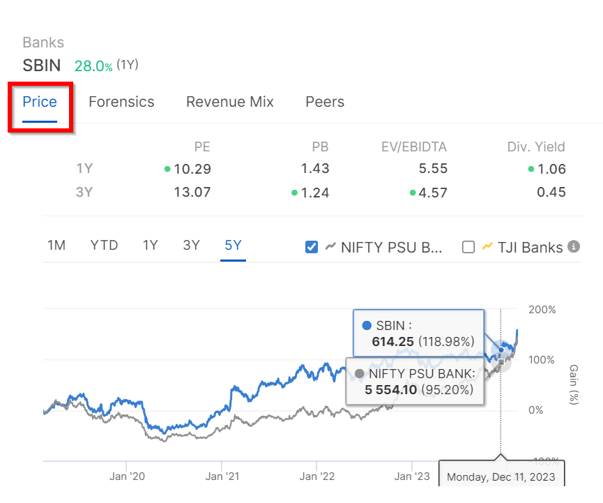Click the SBIN data point marker on chart
This screenshot has width=603, height=503.
pyautogui.click(x=501, y=350)
